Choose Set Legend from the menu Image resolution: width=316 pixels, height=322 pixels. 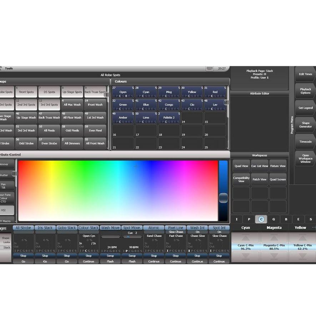point(305,108)
